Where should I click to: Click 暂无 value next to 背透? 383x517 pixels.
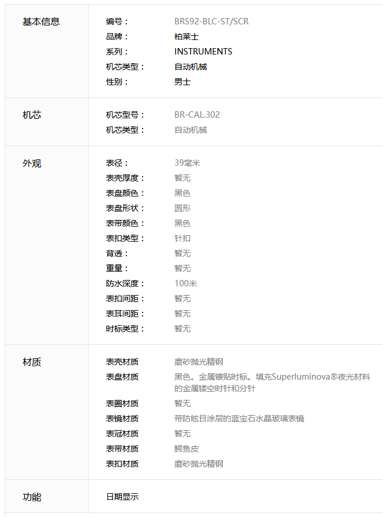[x=183, y=253]
